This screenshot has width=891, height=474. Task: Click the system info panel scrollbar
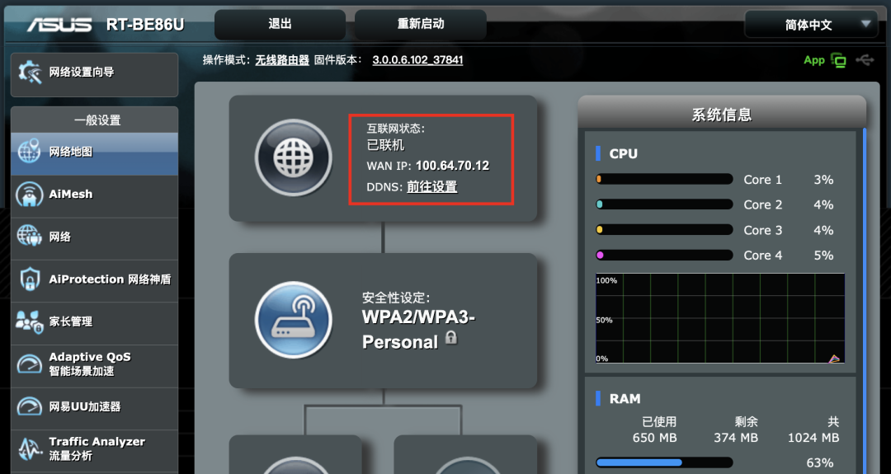865,301
